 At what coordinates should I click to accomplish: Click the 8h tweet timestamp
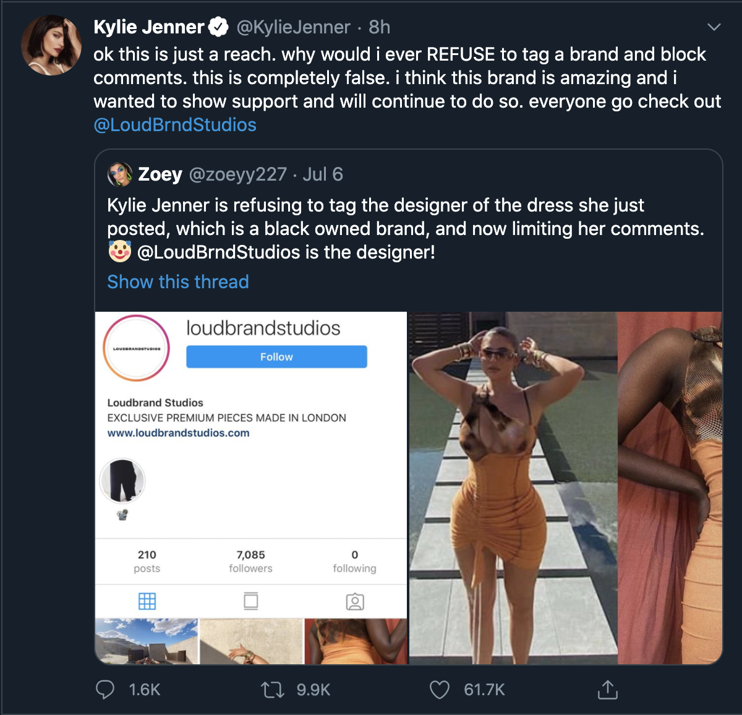click(379, 27)
